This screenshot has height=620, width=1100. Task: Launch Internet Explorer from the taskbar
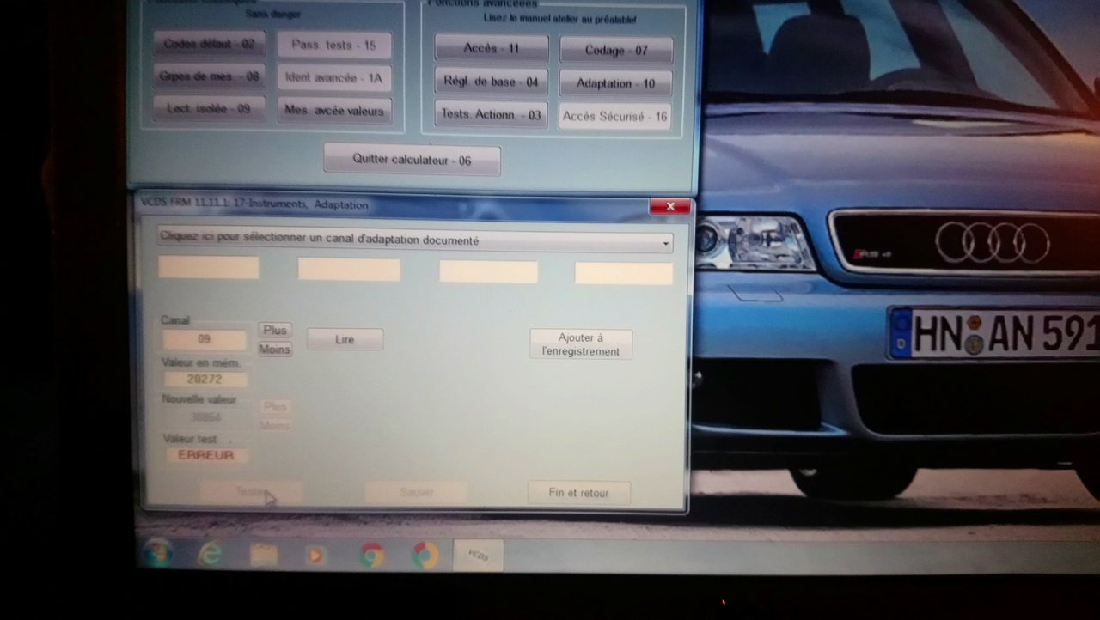click(209, 555)
